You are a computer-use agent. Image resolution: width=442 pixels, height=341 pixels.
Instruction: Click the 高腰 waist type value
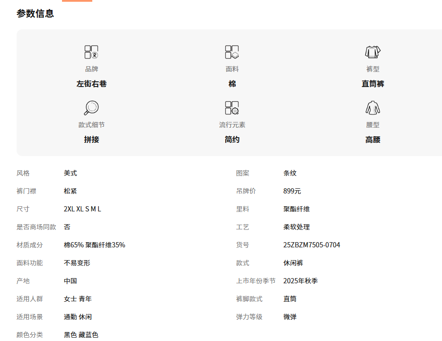[x=372, y=140]
